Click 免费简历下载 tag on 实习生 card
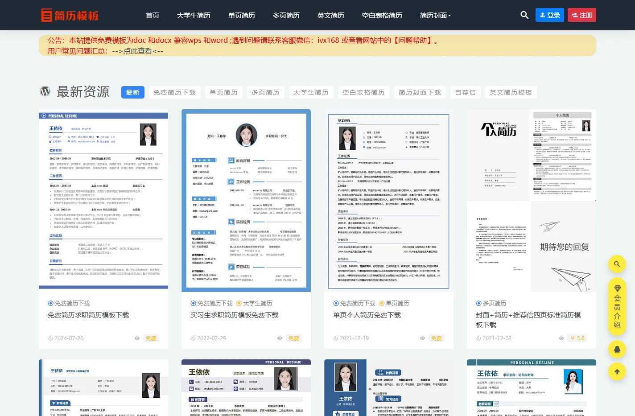This screenshot has height=416, width=635. click(x=211, y=303)
